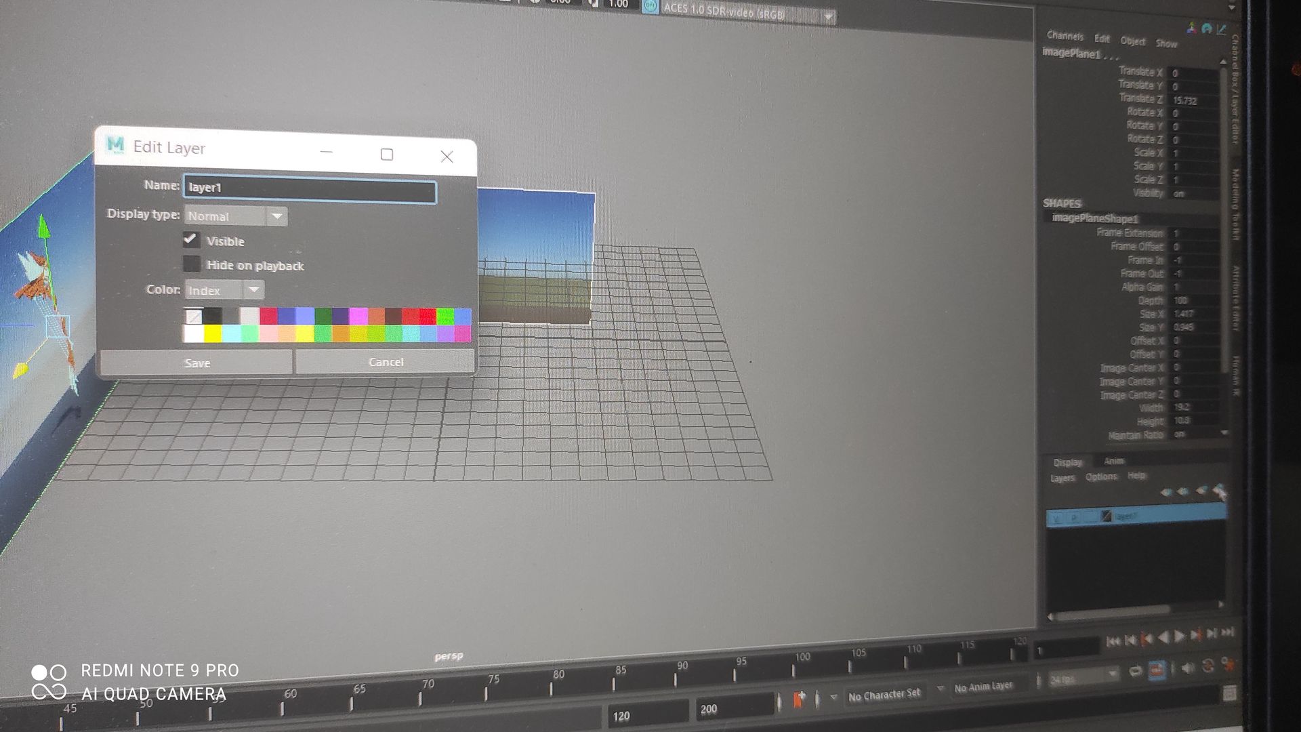Click Cancel in Edit Layer dialog
The height and width of the screenshot is (732, 1301).
[386, 362]
